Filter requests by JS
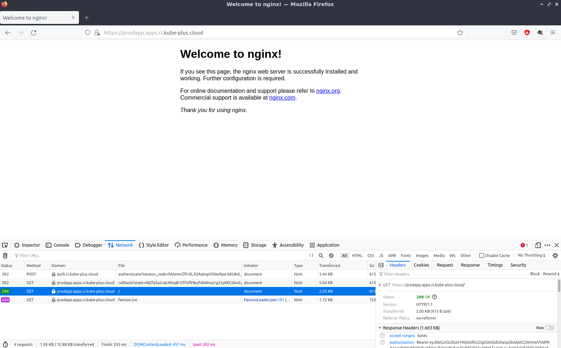The image size is (561, 348). (x=381, y=256)
